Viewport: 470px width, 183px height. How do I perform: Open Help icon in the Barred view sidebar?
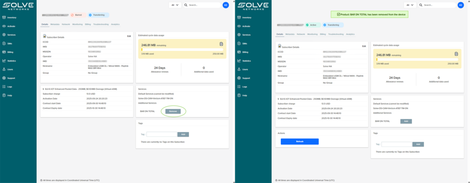pos(4,95)
